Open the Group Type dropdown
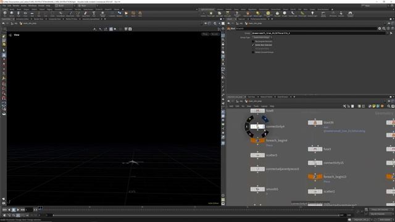The image size is (395, 222). pos(262,38)
